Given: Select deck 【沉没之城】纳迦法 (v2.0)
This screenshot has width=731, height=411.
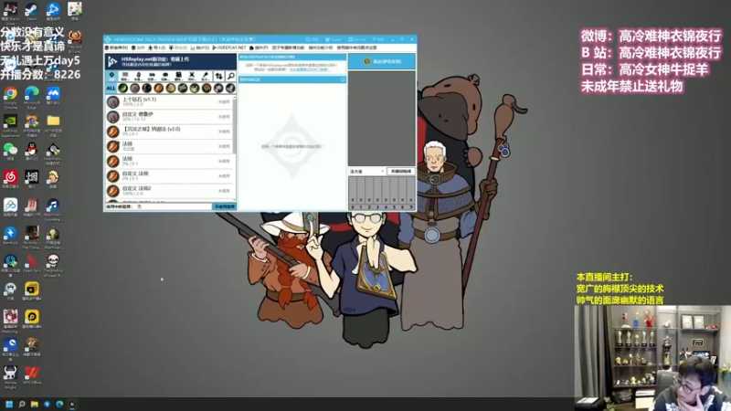Looking at the screenshot, I should [169, 132].
